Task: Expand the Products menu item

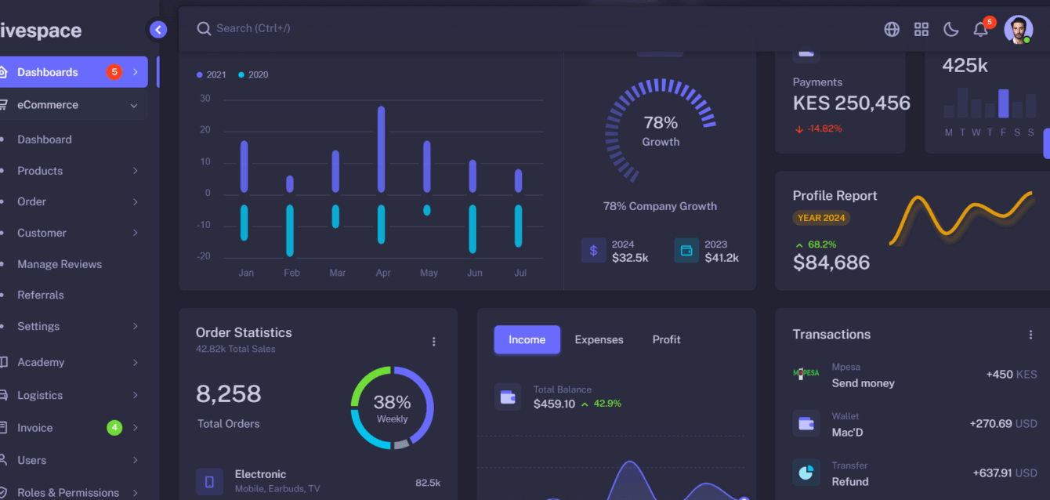Action: pyautogui.click(x=40, y=170)
